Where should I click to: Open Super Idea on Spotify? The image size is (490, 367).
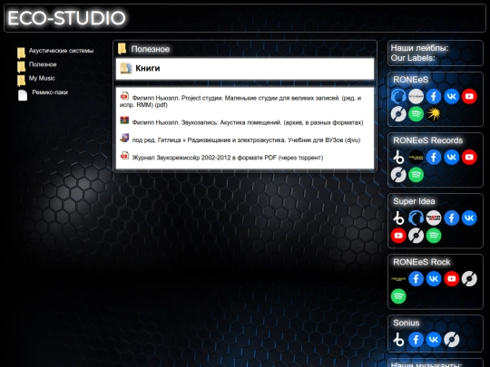pyautogui.click(x=434, y=236)
